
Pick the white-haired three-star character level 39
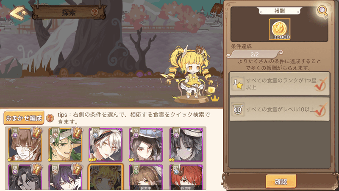(106, 145)
